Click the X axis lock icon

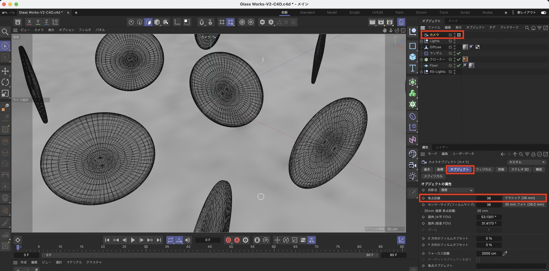(x=29, y=22)
